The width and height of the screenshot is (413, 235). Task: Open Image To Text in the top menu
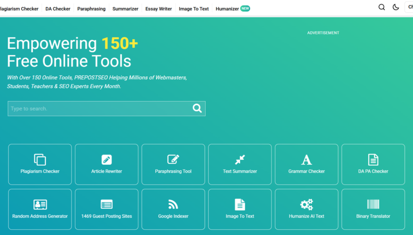(x=194, y=9)
